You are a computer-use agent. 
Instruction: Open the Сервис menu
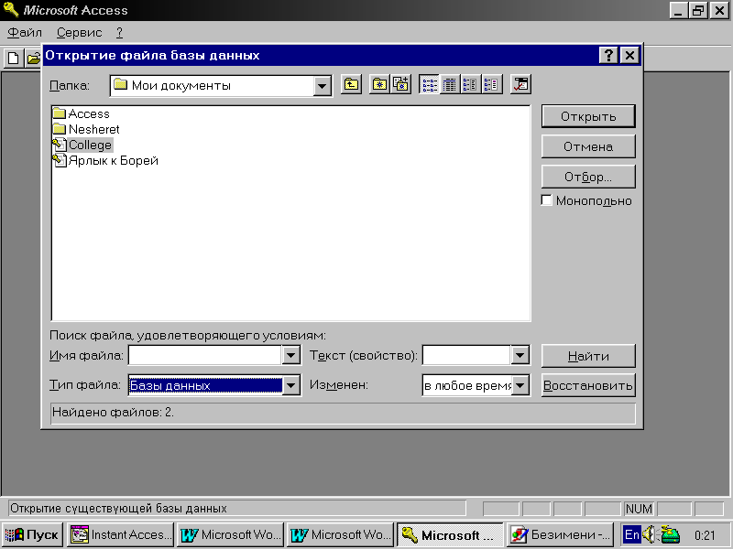click(x=79, y=32)
